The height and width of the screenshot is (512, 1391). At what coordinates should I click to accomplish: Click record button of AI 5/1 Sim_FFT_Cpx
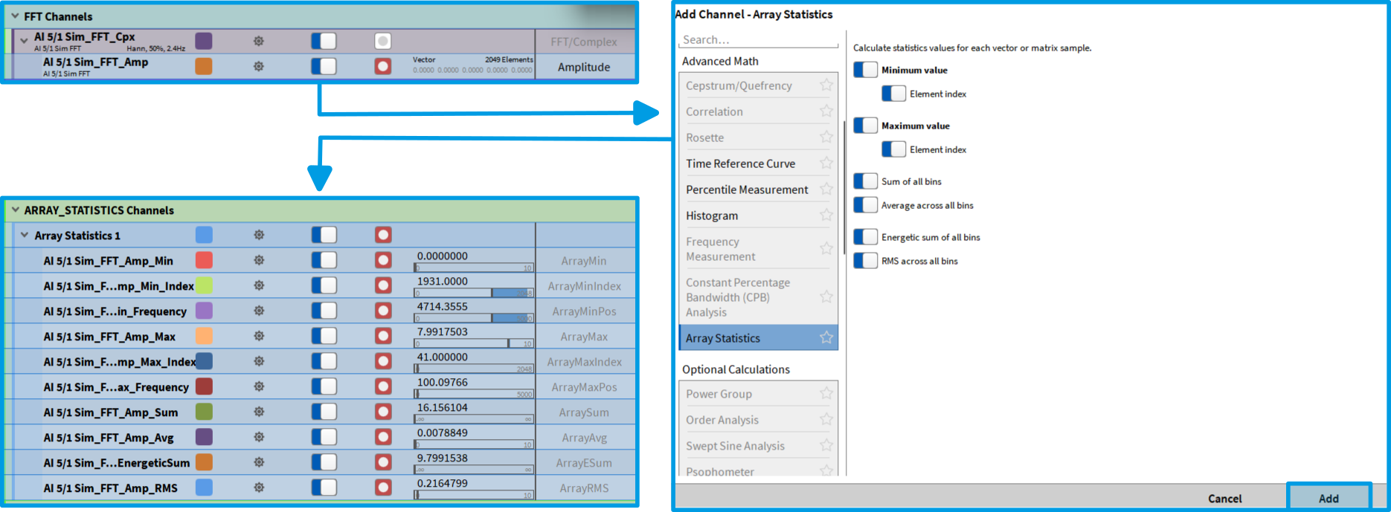point(382,42)
